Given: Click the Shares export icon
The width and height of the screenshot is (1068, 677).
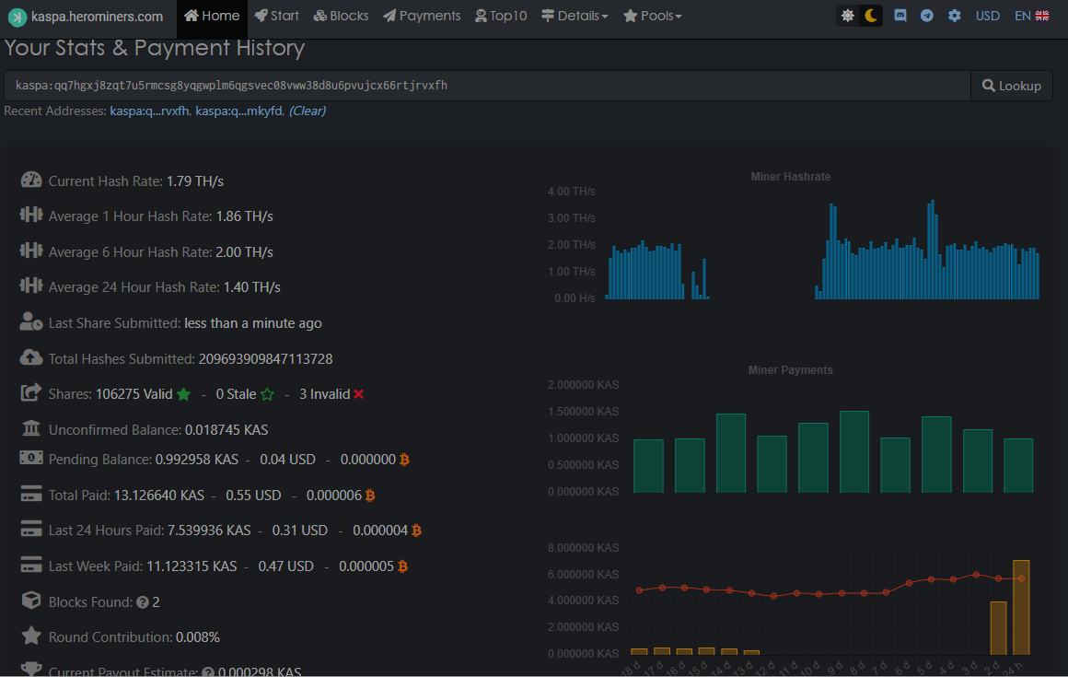Looking at the screenshot, I should (30, 392).
